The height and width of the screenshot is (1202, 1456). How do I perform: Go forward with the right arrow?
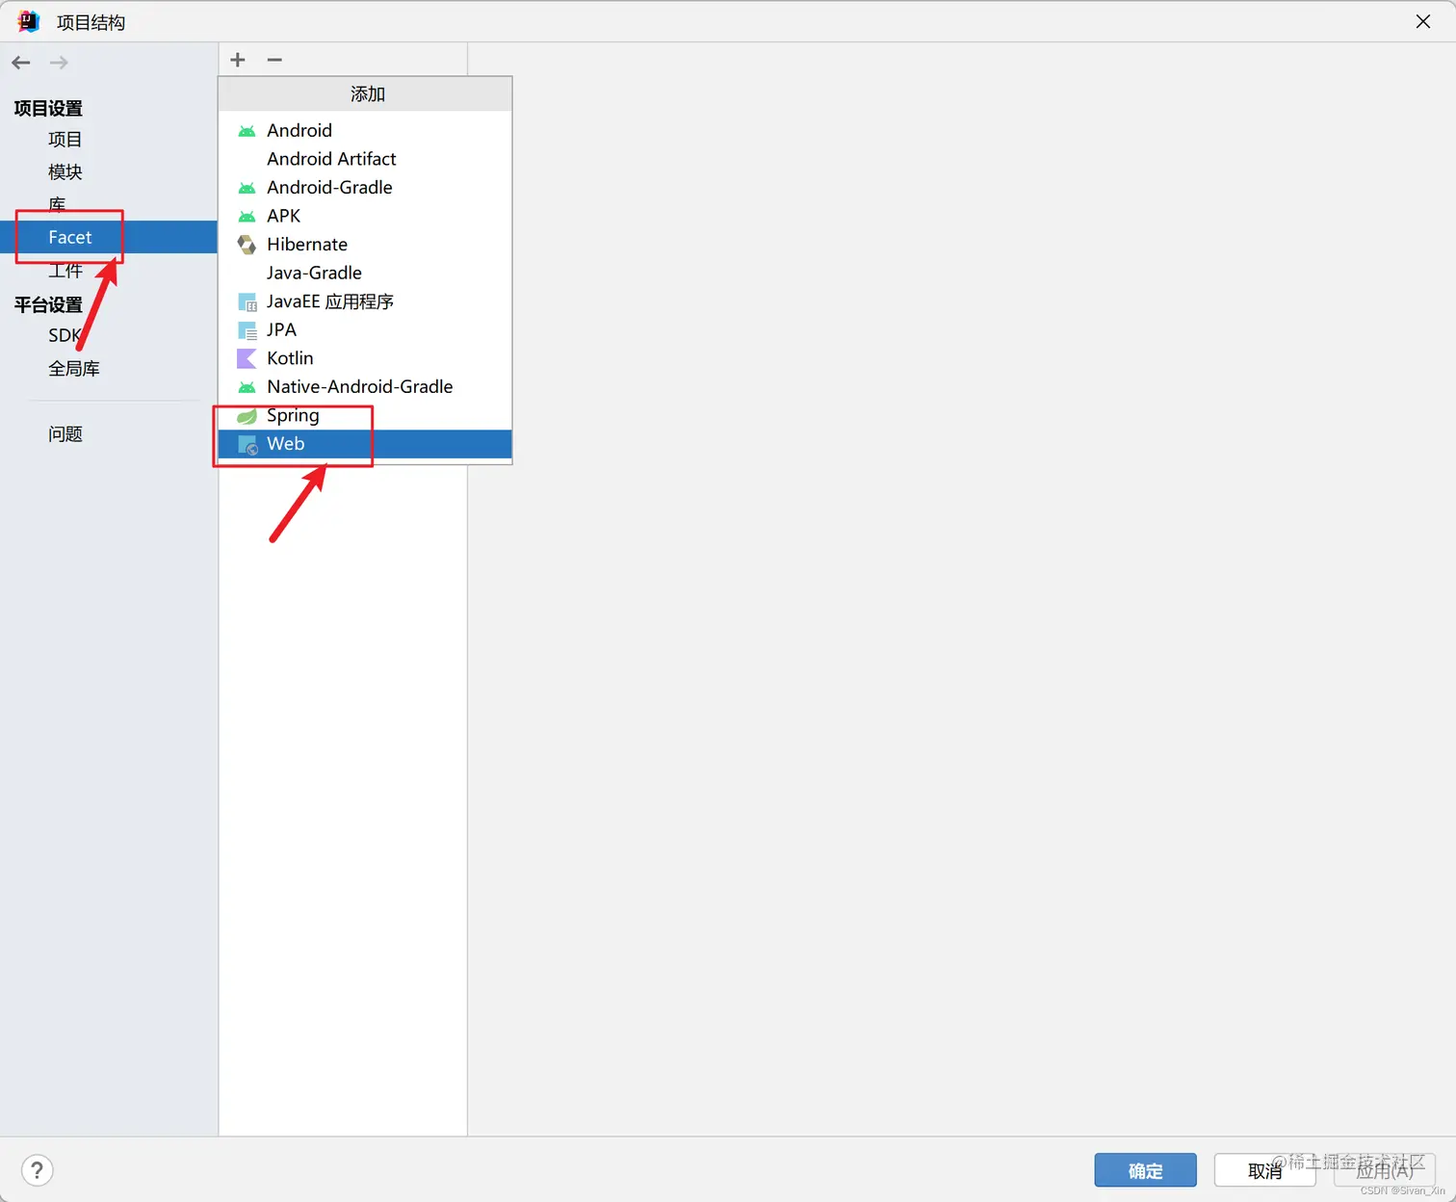pyautogui.click(x=59, y=63)
